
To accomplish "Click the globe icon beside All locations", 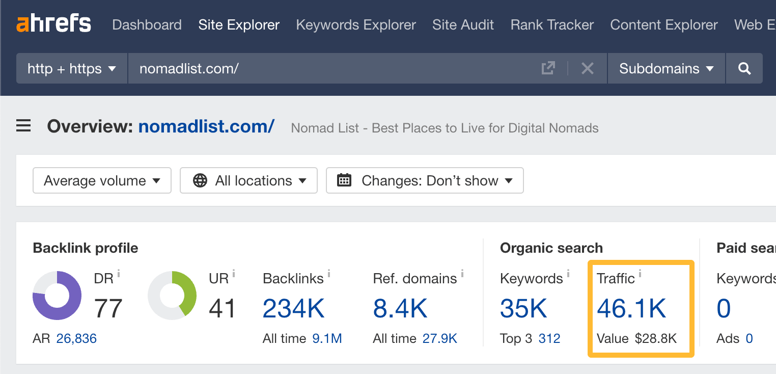I will (201, 180).
